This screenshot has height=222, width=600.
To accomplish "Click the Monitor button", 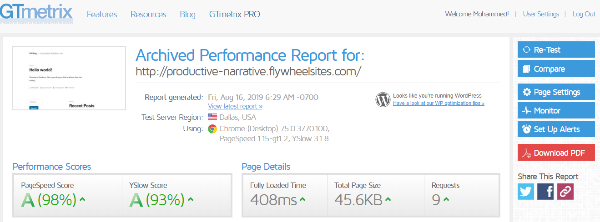I will tap(556, 111).
